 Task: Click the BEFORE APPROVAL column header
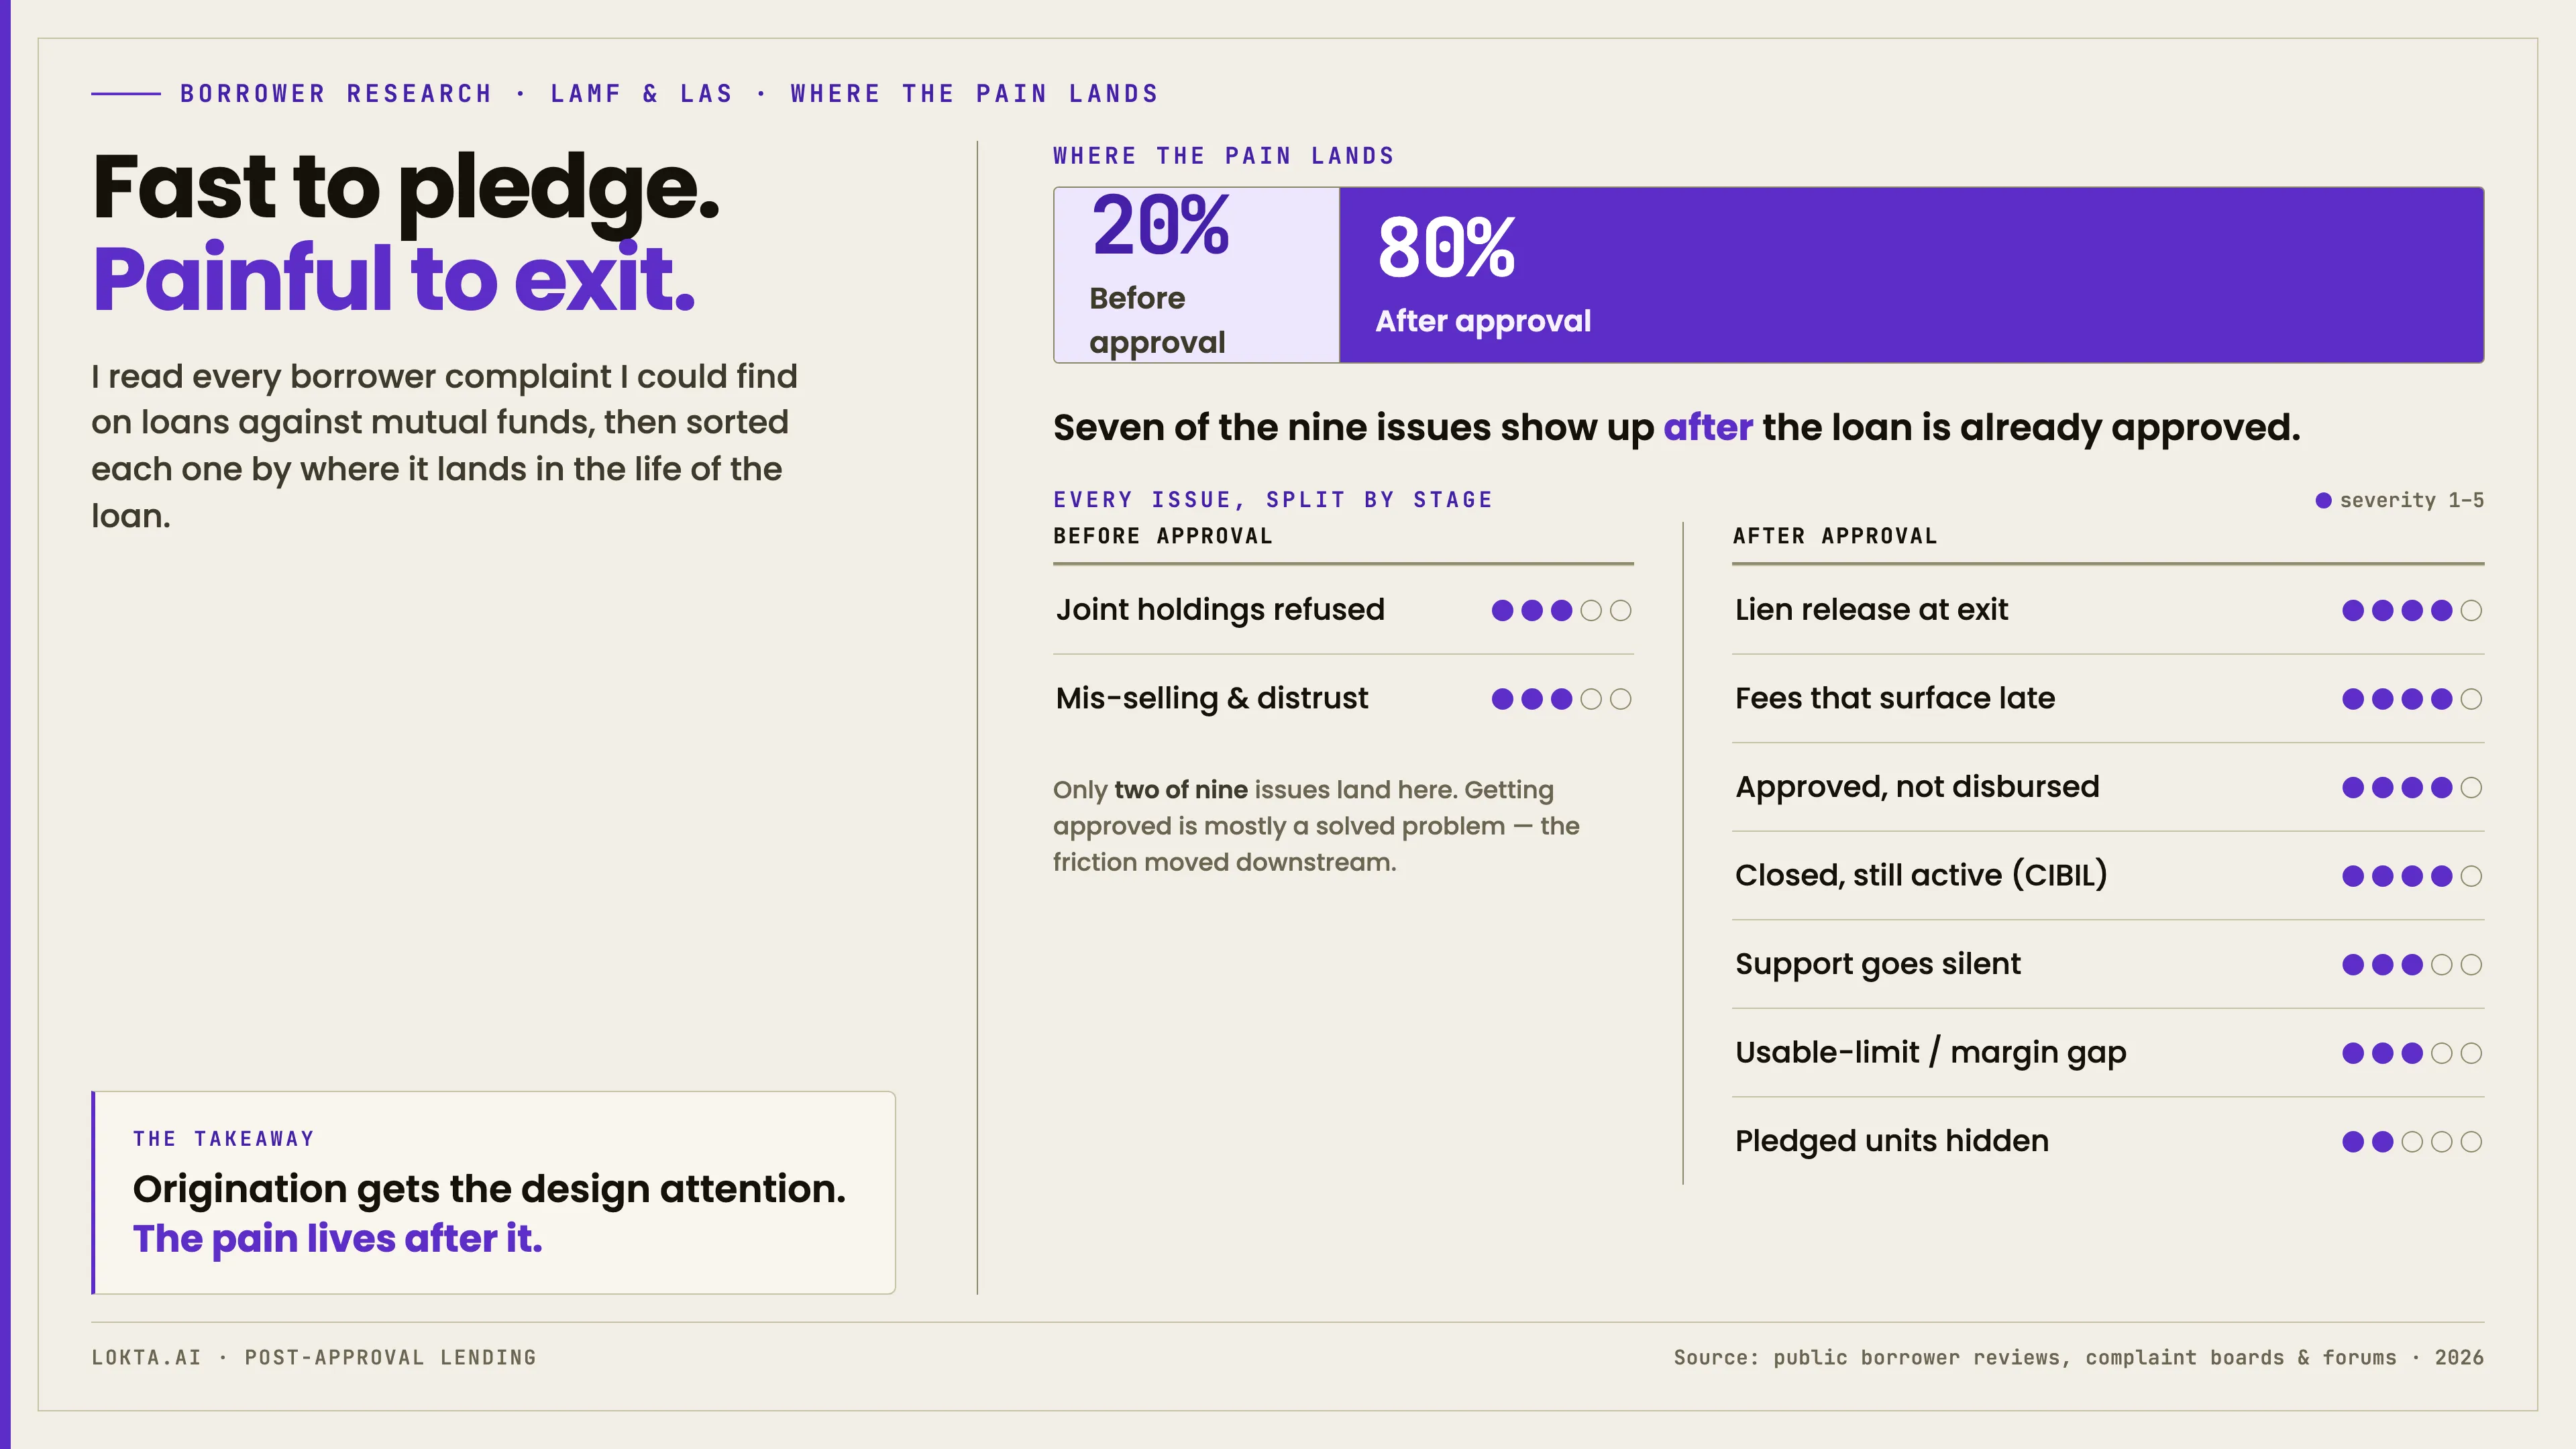1163,536
